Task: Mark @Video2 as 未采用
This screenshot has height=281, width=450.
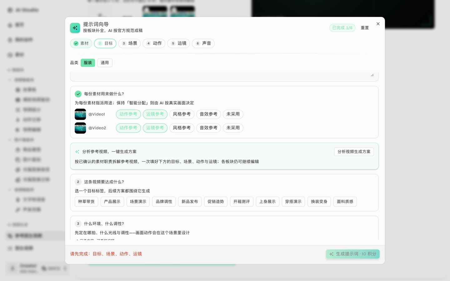Action: tap(233, 128)
